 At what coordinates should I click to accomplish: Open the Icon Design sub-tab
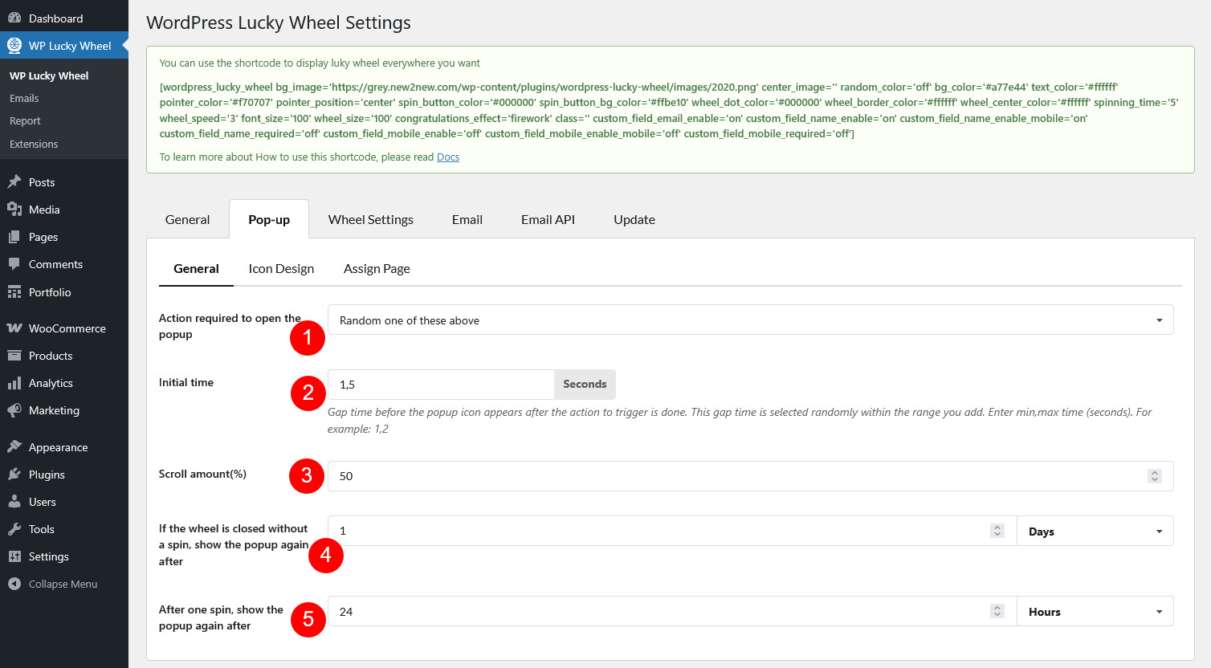[x=281, y=269]
